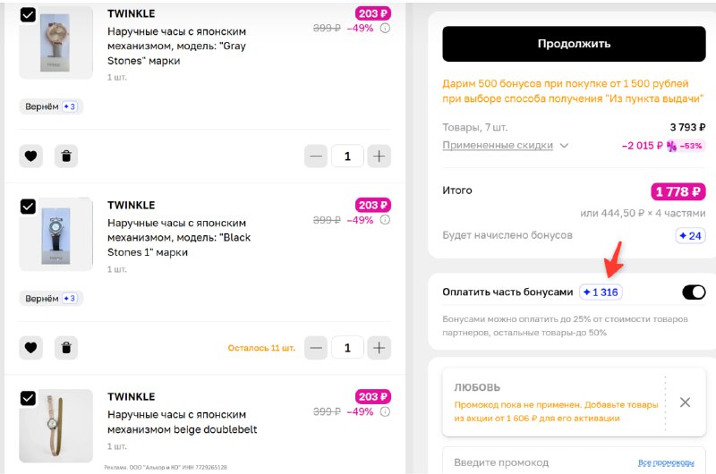Viewport: 716px width, 474px height.
Task: Increase Black Stones 1 watch quantity
Action: coord(379,348)
